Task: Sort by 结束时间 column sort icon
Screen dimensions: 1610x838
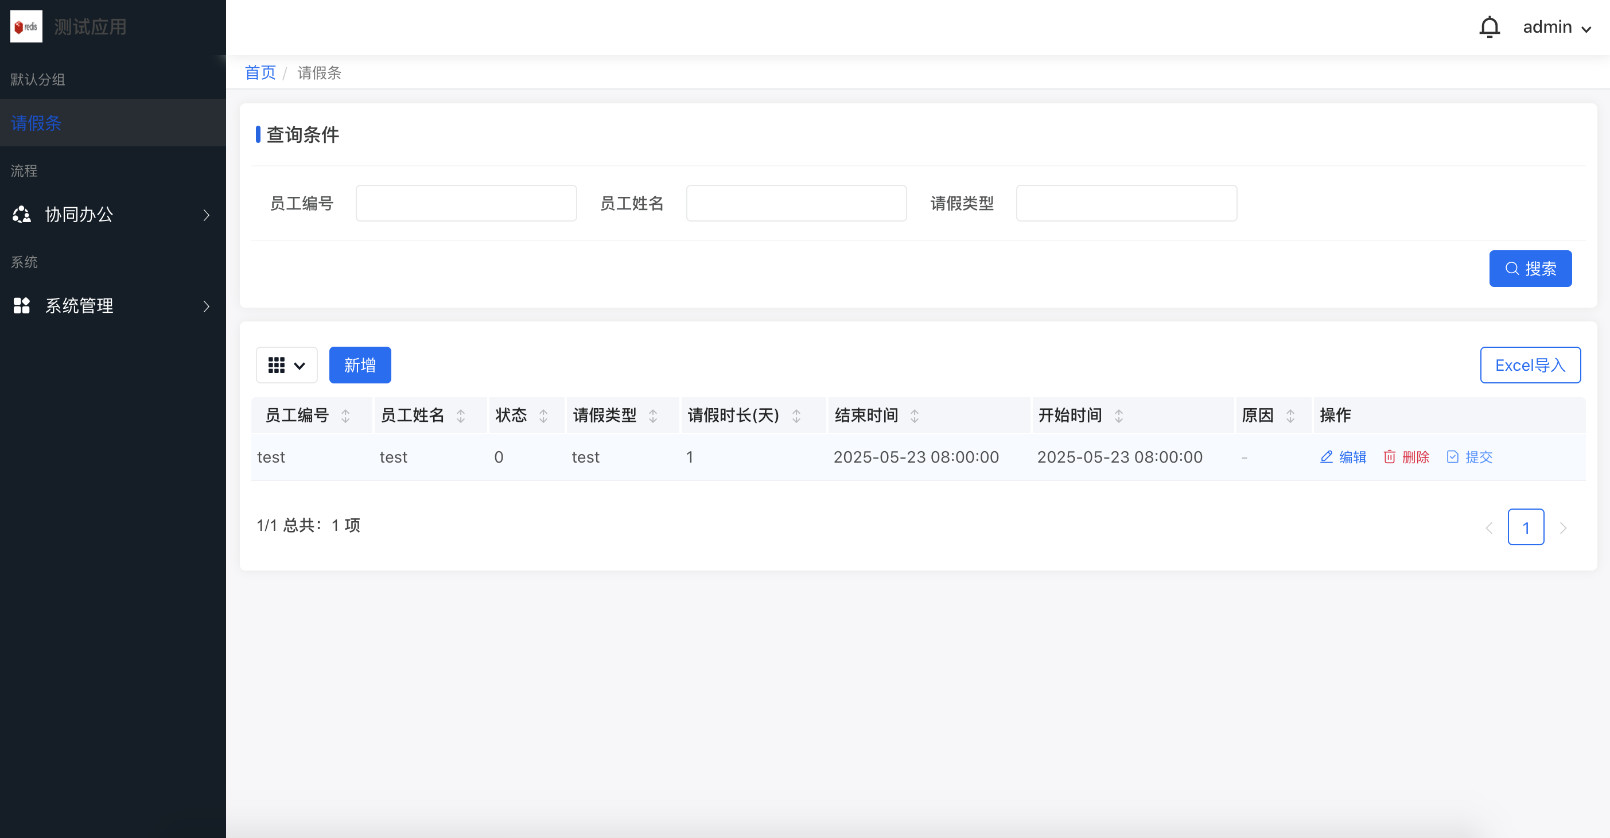Action: tap(915, 416)
